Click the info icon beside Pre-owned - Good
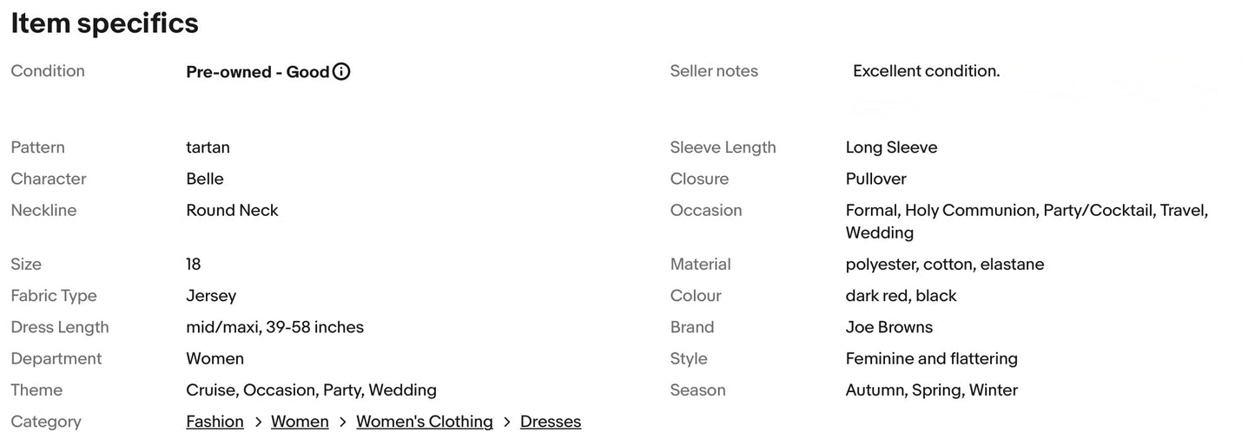The width and height of the screenshot is (1255, 445). [342, 72]
